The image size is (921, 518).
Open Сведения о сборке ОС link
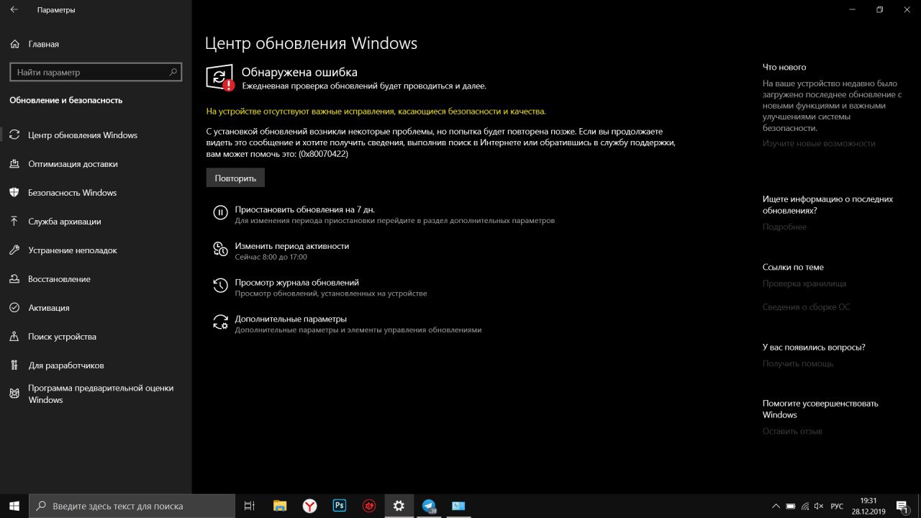click(x=806, y=306)
